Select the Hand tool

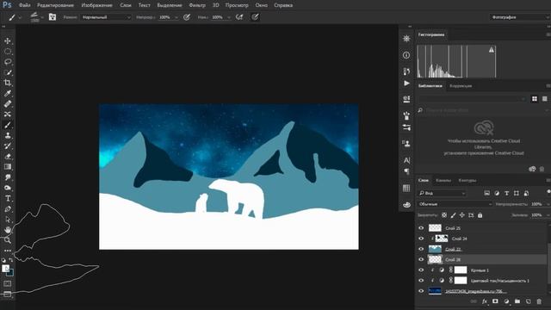pyautogui.click(x=8, y=230)
